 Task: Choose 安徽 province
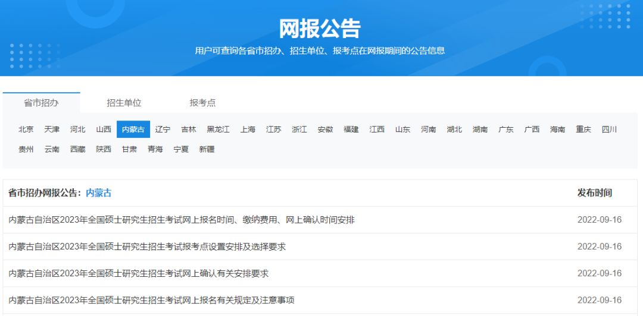(325, 129)
